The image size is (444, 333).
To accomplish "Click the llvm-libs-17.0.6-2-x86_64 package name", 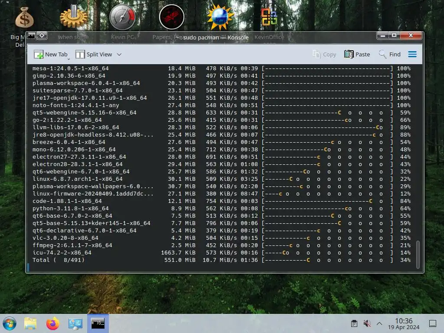I will click(x=76, y=127).
